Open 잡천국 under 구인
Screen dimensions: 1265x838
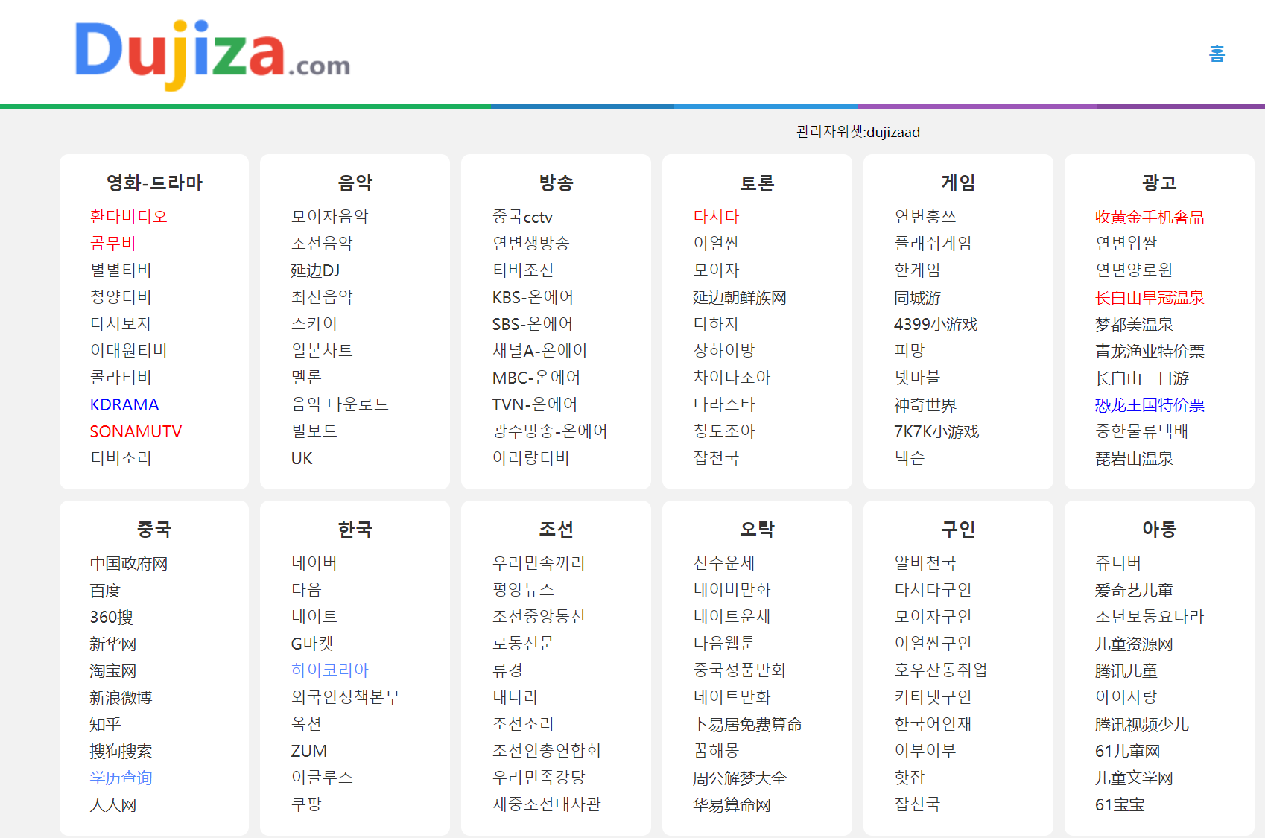917,804
